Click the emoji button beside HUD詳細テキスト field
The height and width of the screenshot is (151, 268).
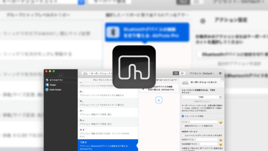(x=221, y=144)
